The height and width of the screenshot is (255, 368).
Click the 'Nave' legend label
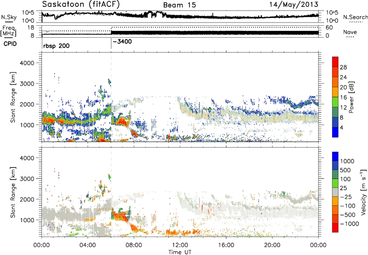(x=350, y=32)
